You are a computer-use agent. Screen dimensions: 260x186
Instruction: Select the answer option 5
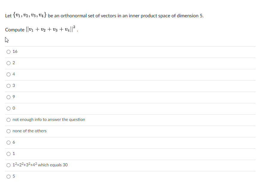click(x=9, y=176)
